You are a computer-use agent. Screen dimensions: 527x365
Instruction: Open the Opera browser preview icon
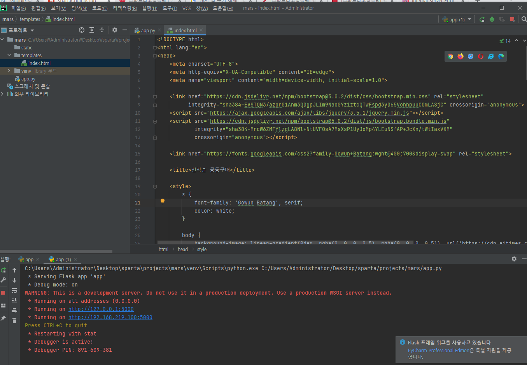tap(481, 56)
